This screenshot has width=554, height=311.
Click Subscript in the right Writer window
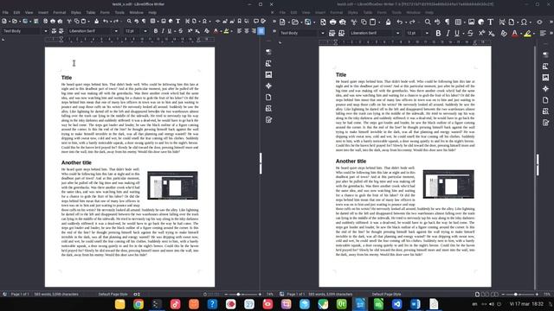[491, 33]
